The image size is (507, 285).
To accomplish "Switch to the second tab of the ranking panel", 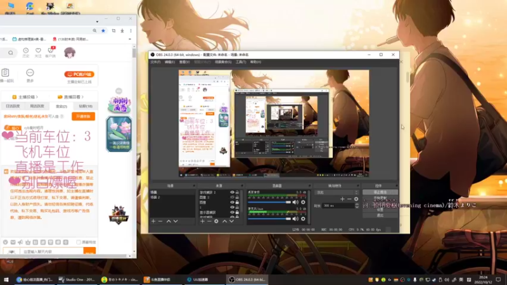I will [37, 106].
